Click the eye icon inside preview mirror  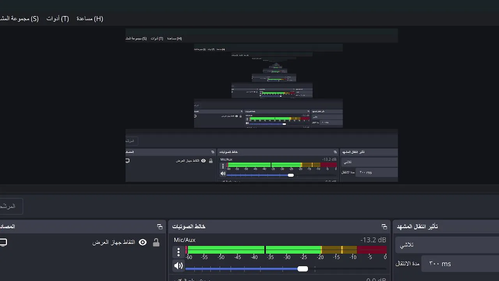(203, 161)
